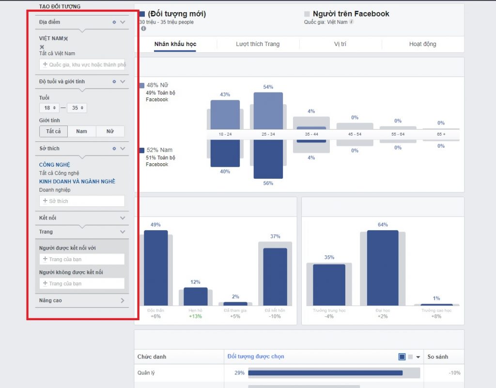Open the dropdown arrow beside the table header squares
The image size is (496, 388).
(418, 357)
